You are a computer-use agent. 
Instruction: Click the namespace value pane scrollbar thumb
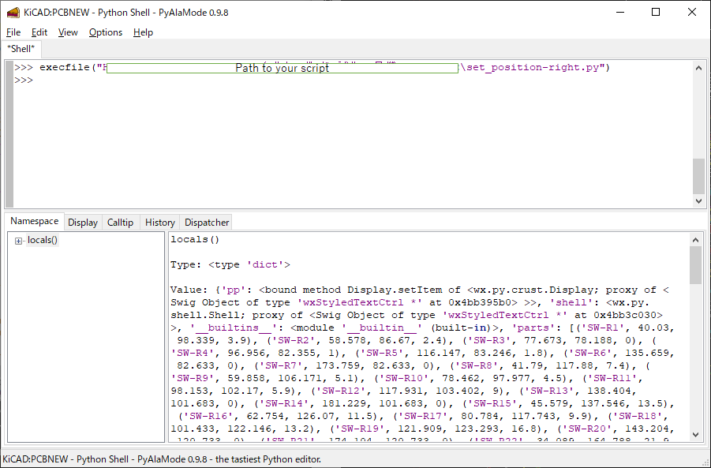[x=695, y=265]
